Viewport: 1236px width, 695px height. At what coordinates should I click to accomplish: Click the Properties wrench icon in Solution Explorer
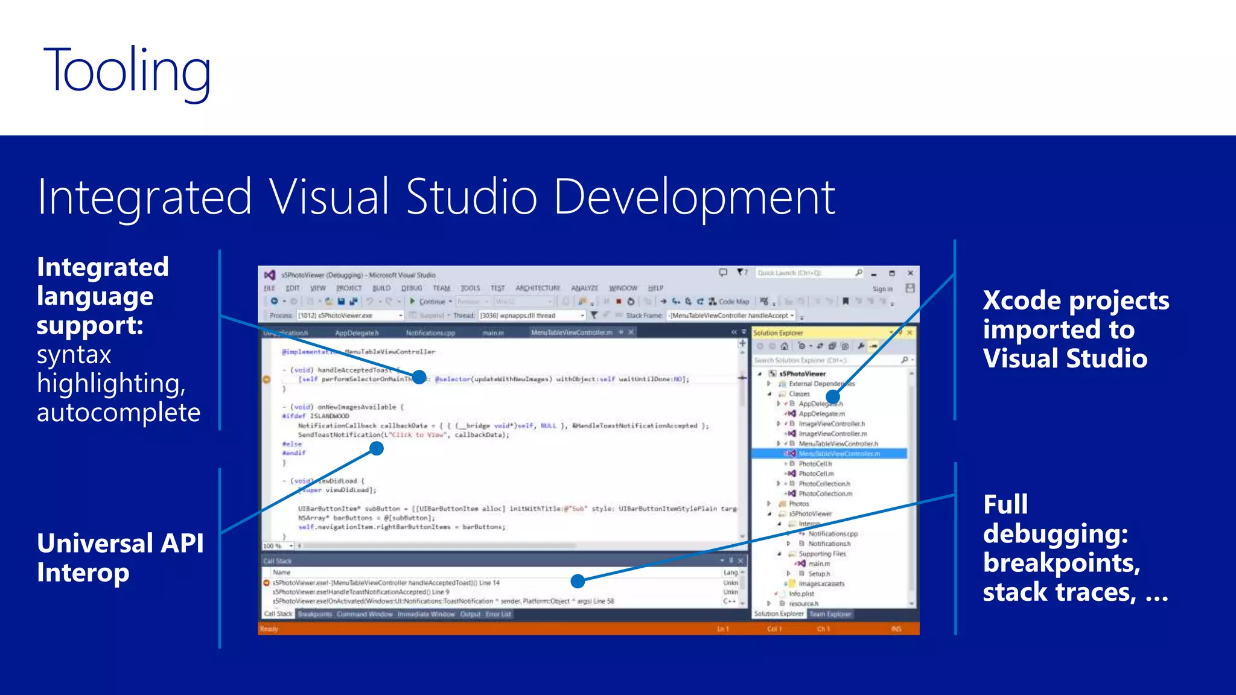tap(861, 346)
